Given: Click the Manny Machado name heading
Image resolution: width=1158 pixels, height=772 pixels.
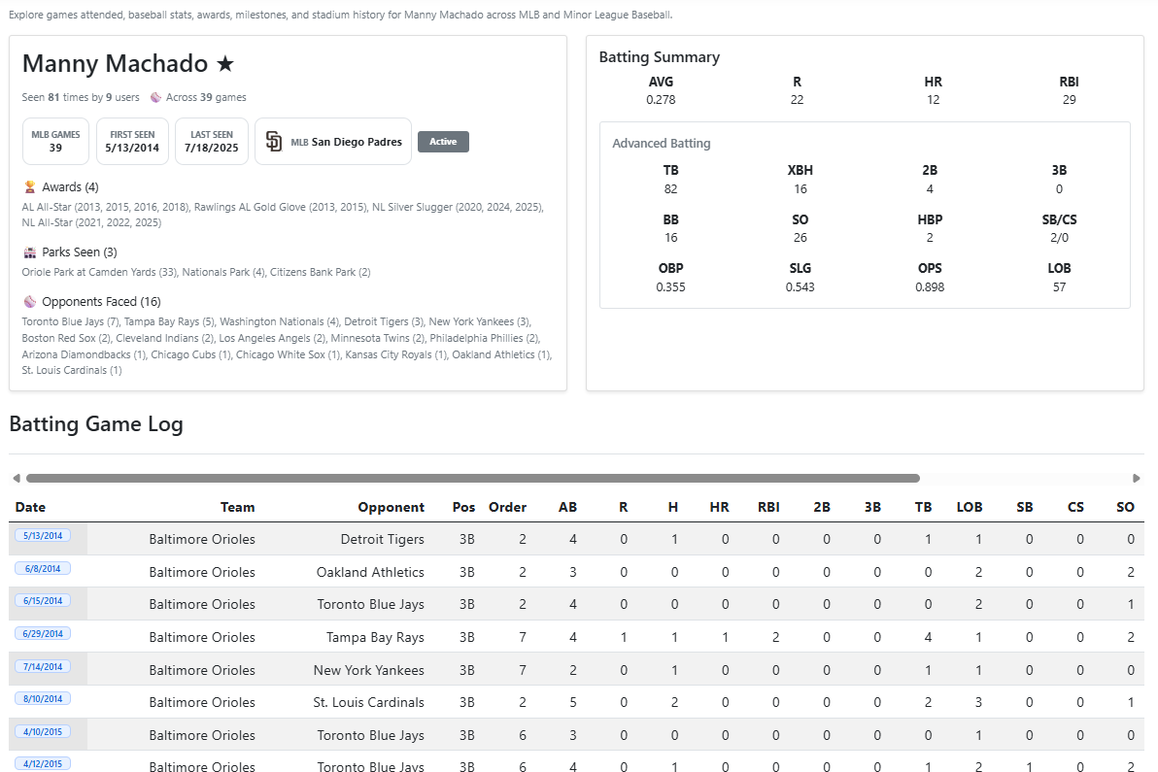Looking at the screenshot, I should [x=116, y=64].
